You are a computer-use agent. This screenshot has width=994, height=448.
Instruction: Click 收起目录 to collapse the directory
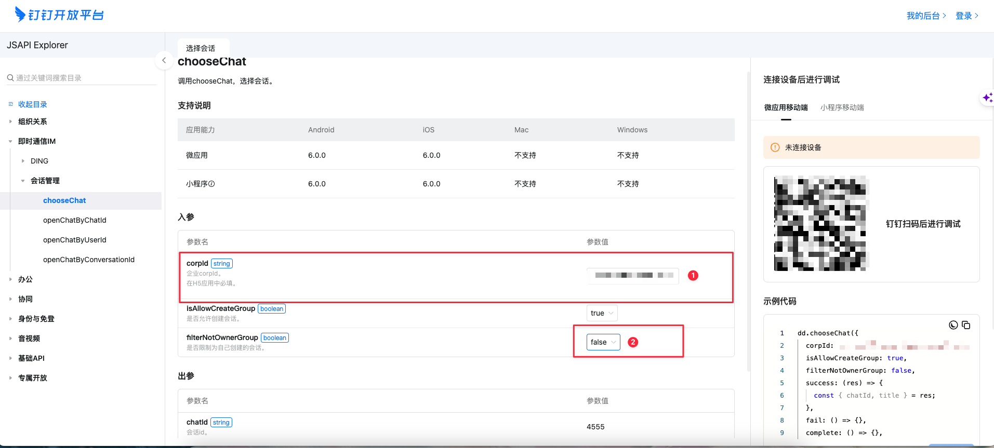pyautogui.click(x=33, y=104)
